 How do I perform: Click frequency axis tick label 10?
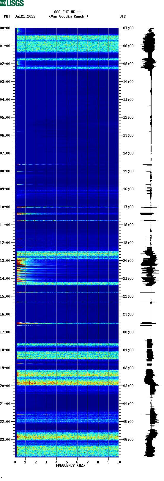pos(119,462)
